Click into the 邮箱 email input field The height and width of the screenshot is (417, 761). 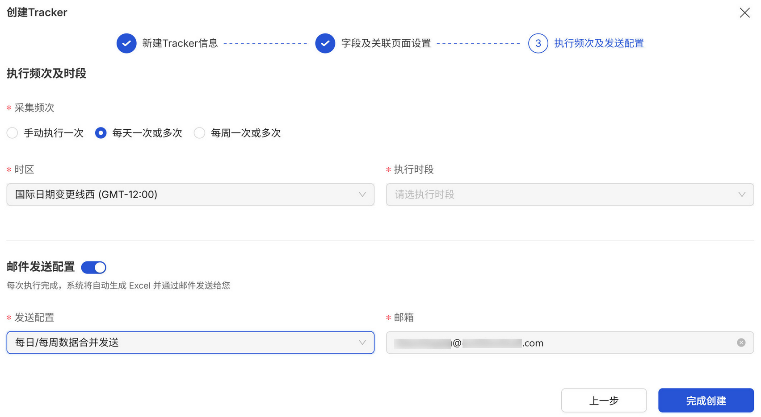[x=626, y=343]
